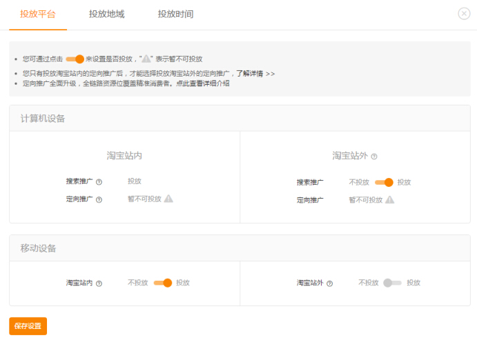Viewport: 477px width, 340px height.
Task: Click help icon beside computer 淘宝站外 heading
Action: click(x=374, y=157)
